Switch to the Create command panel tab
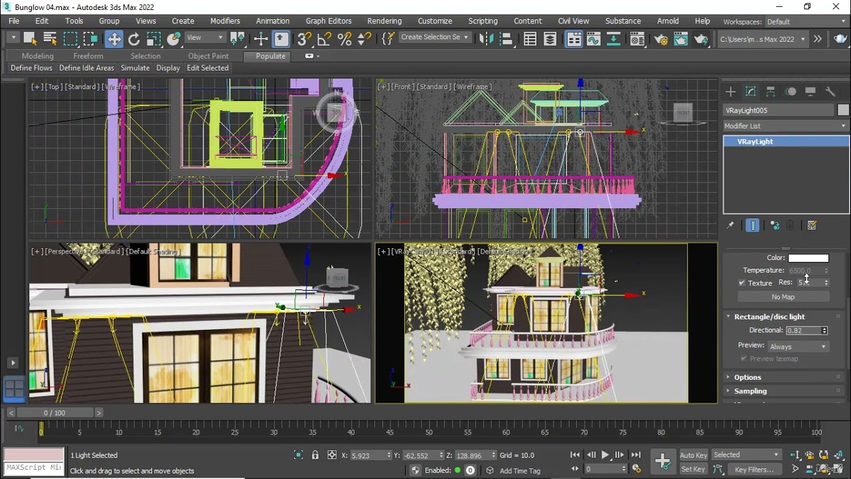Image resolution: width=851 pixels, height=479 pixels. click(731, 92)
